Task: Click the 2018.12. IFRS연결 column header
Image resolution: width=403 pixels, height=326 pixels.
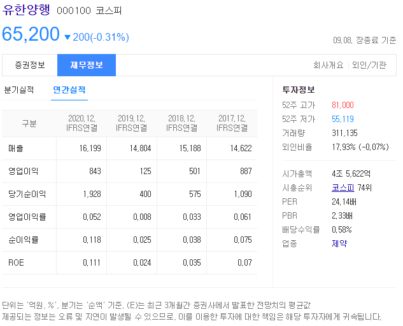Action: tap(181, 123)
